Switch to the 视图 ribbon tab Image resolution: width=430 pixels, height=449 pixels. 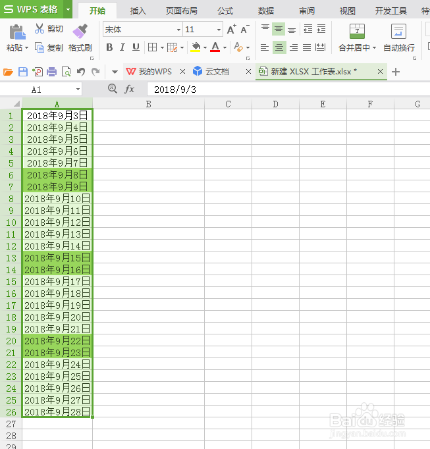[348, 11]
